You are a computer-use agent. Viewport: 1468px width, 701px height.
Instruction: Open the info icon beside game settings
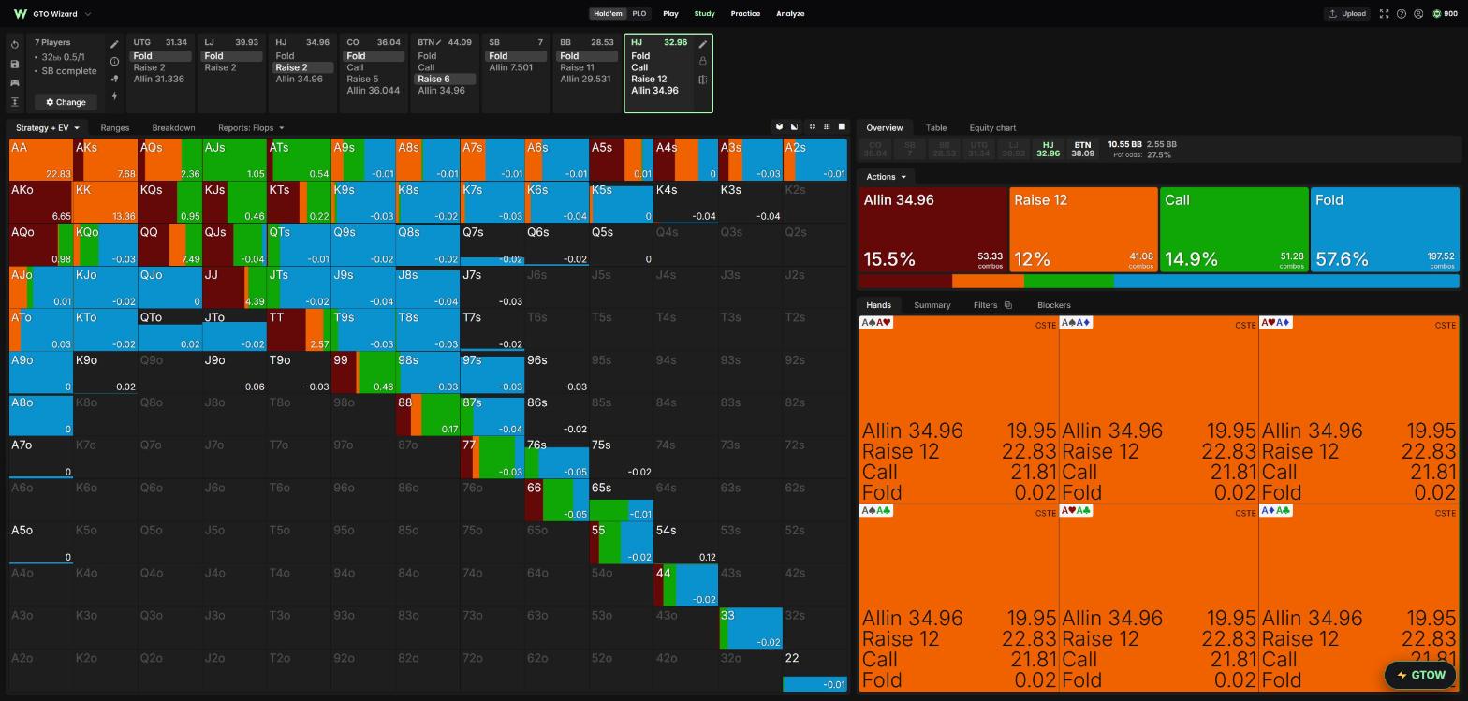(114, 62)
